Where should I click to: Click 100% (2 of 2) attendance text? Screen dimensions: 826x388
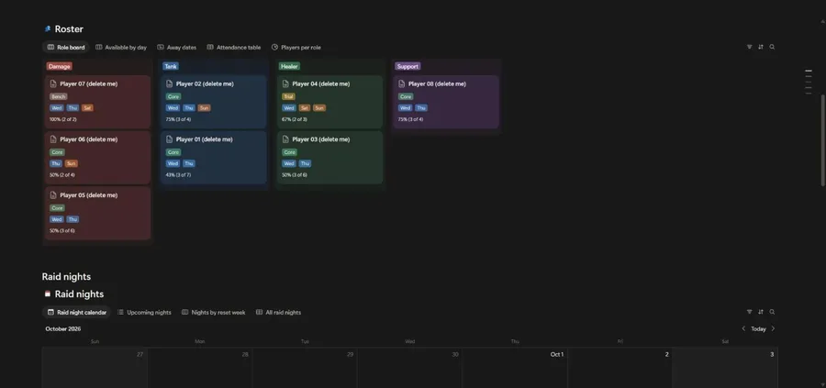coord(62,119)
